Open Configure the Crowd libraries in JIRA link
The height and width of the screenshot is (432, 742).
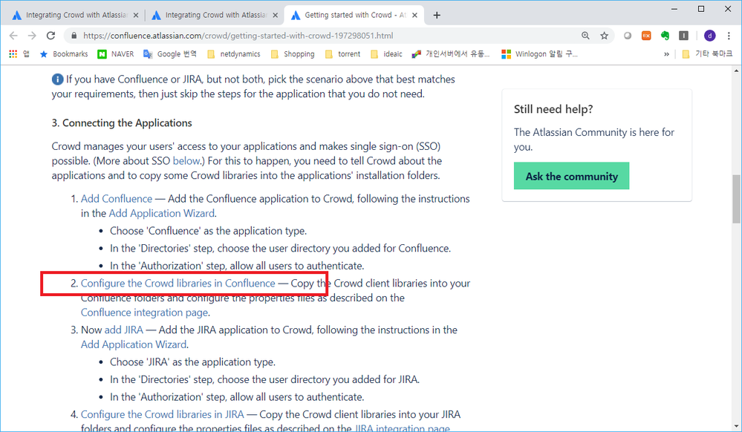coord(163,414)
